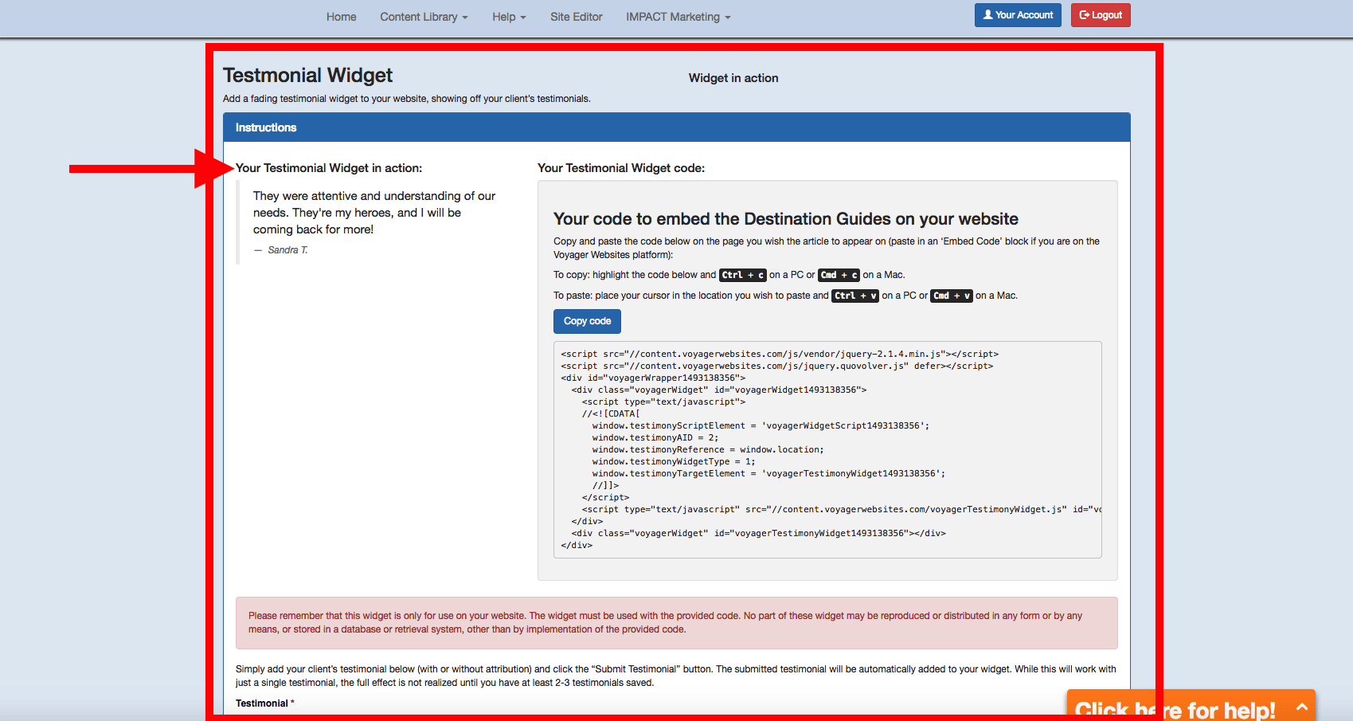Click the red Logout button
Image resolution: width=1353 pixels, height=721 pixels.
pyautogui.click(x=1101, y=15)
